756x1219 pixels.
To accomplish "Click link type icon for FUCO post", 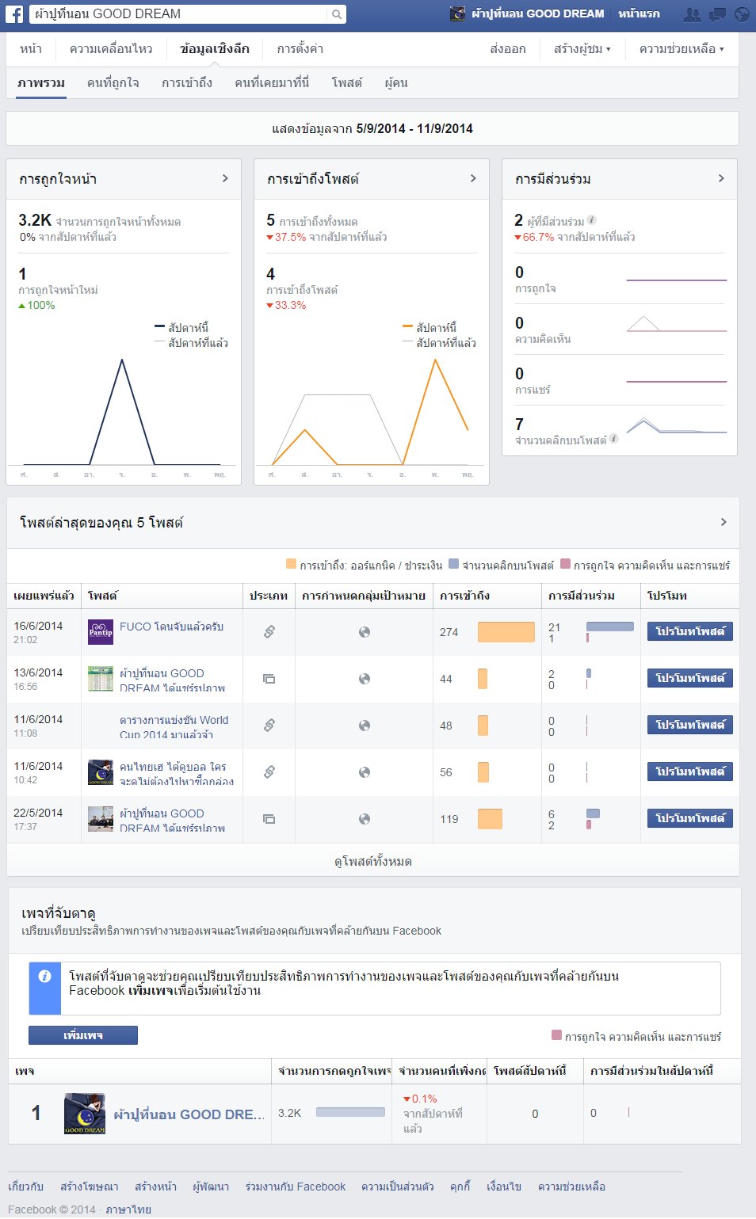I will 269,631.
